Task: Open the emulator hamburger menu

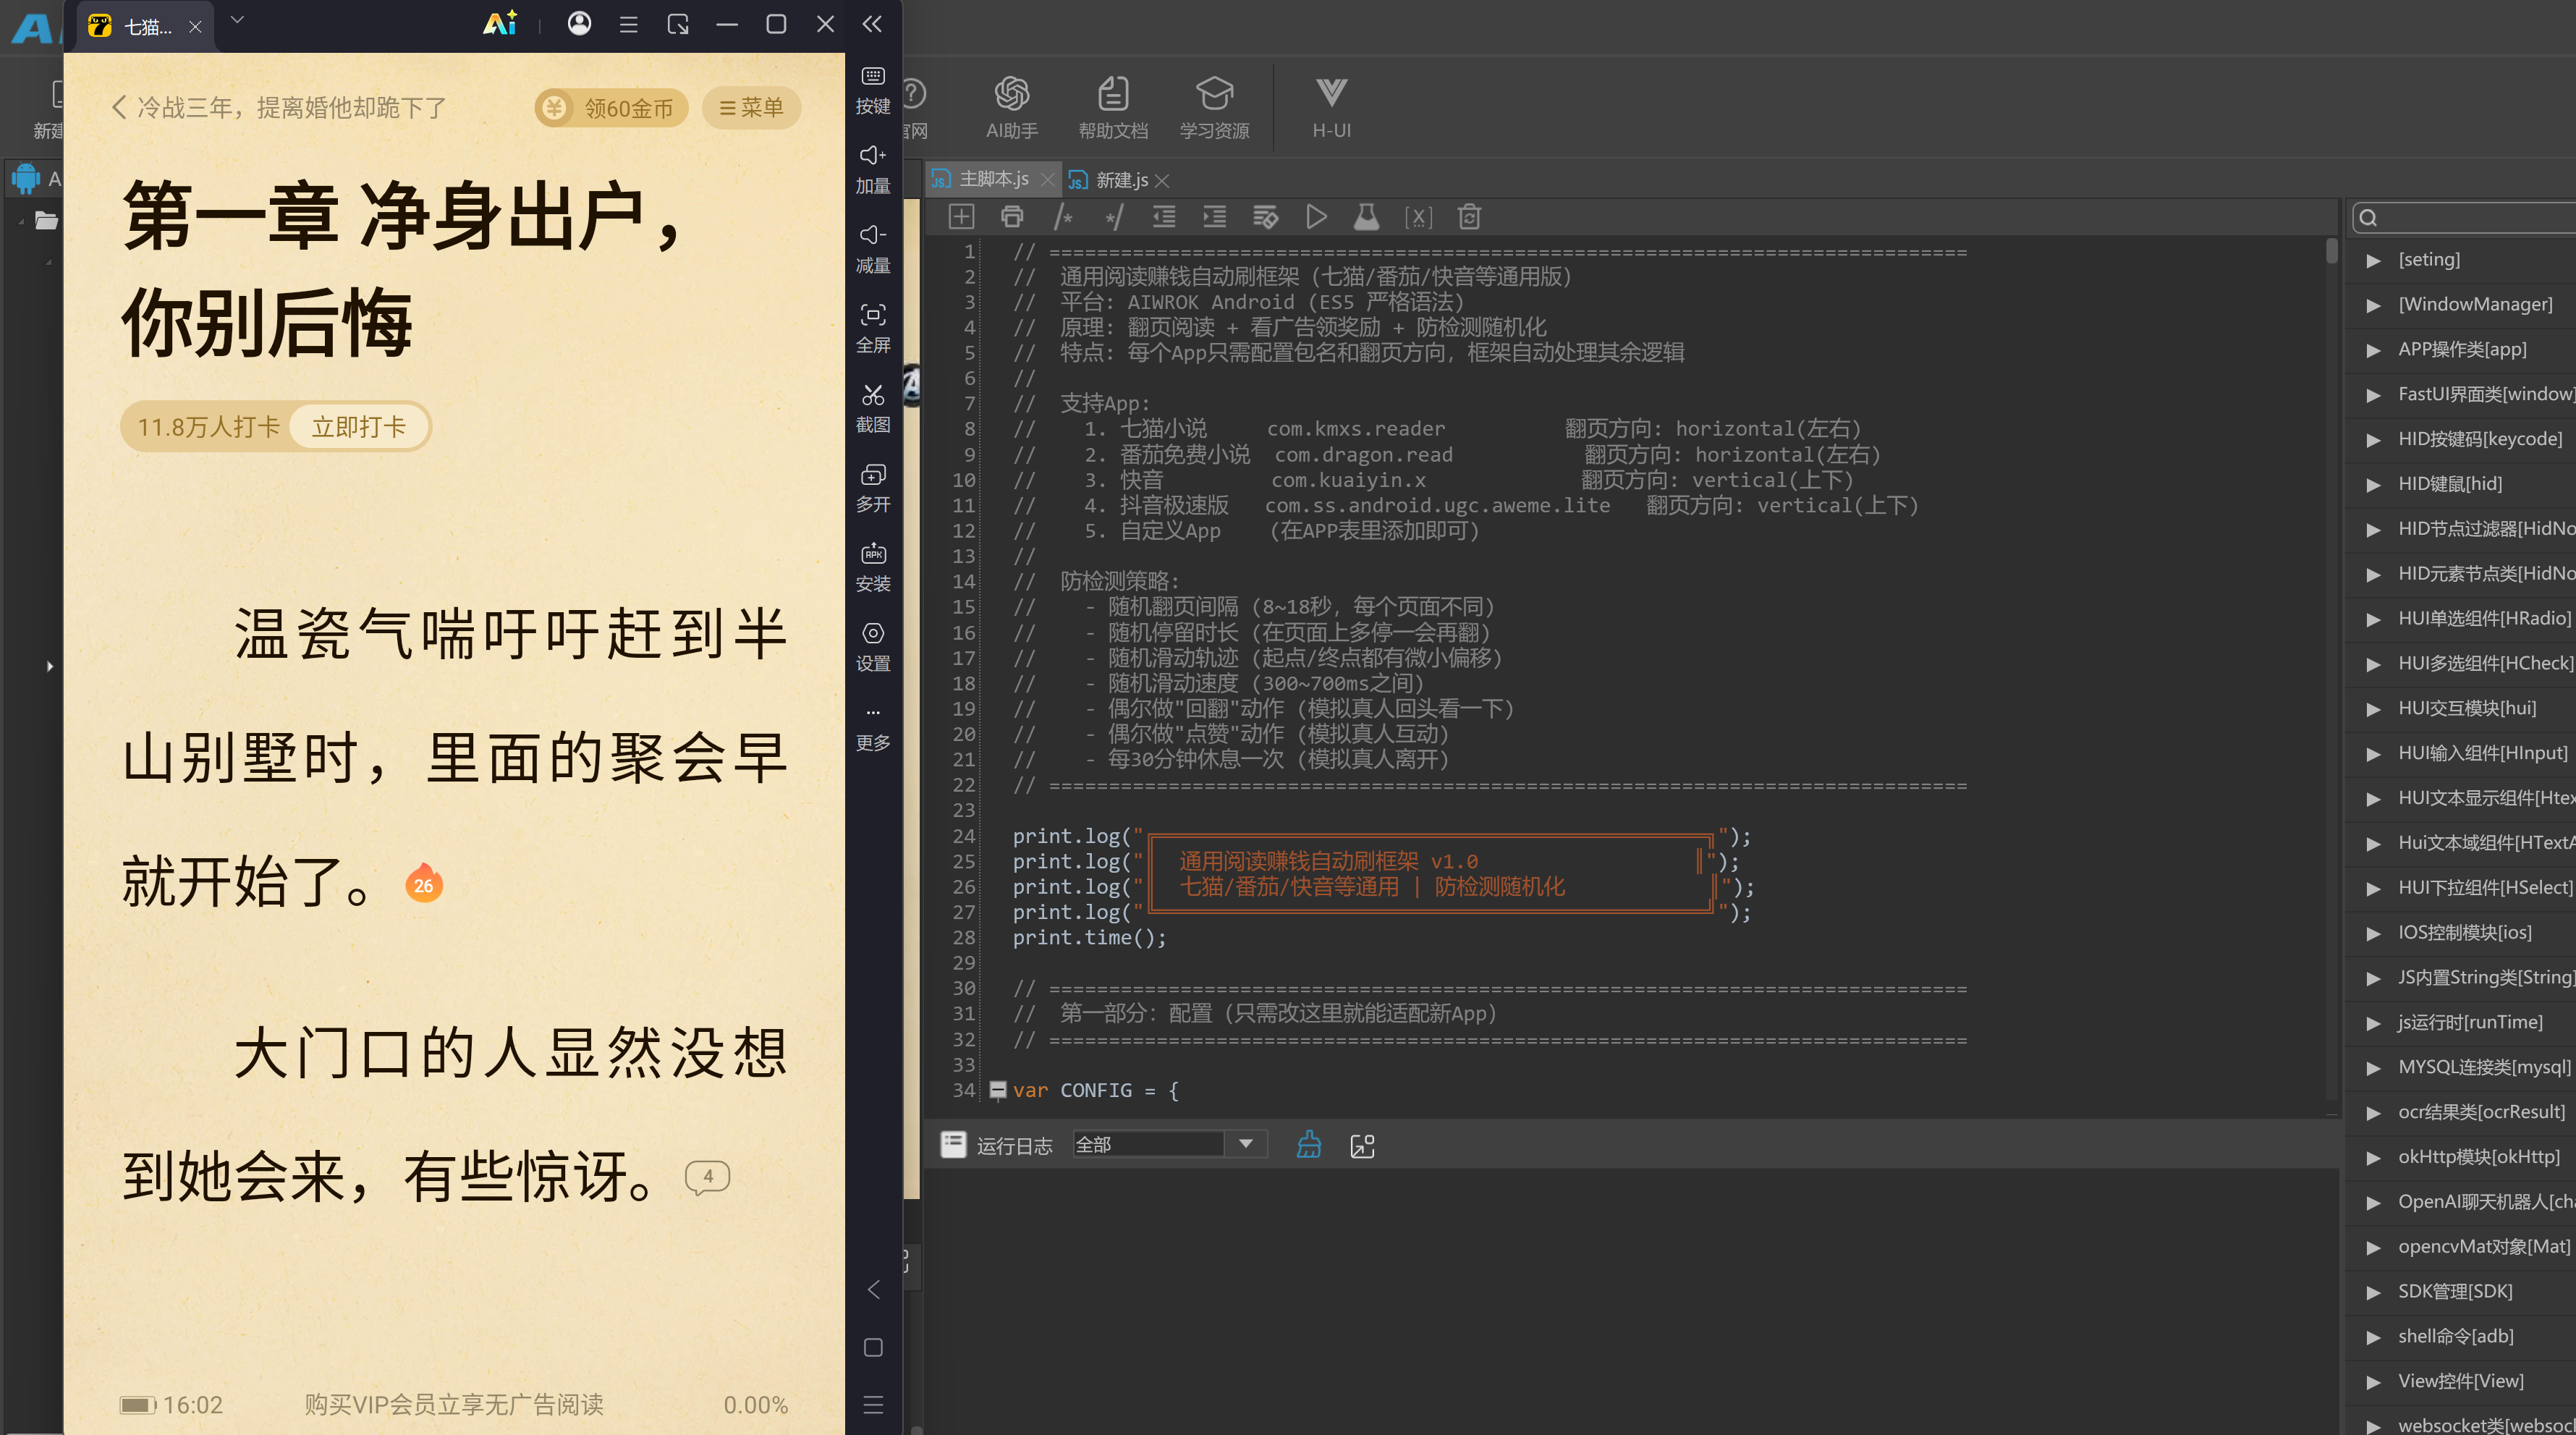Action: [628, 24]
